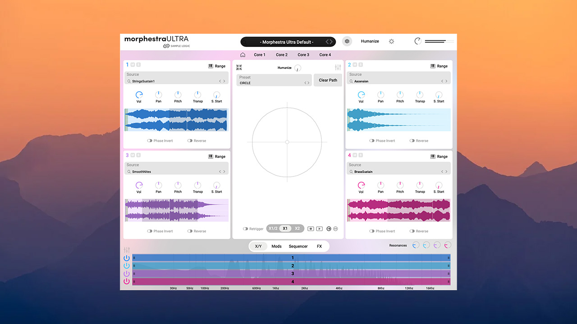
Task: Click the power icon for band 1
Action: 127,258
